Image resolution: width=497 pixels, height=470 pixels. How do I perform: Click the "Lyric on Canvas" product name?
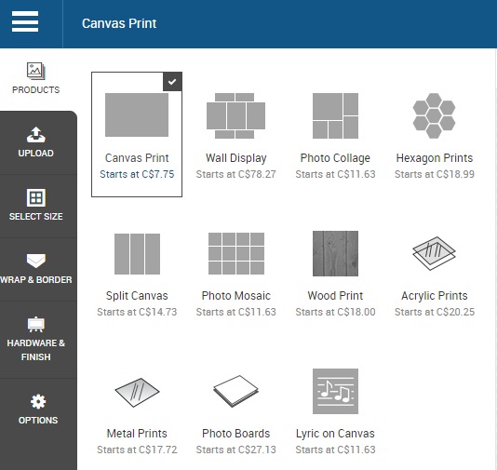pos(335,434)
